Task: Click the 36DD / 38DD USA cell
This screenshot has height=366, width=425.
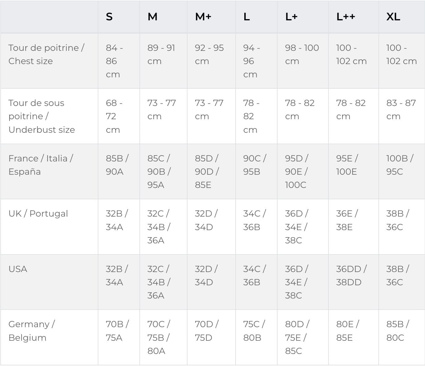Action: click(351, 275)
